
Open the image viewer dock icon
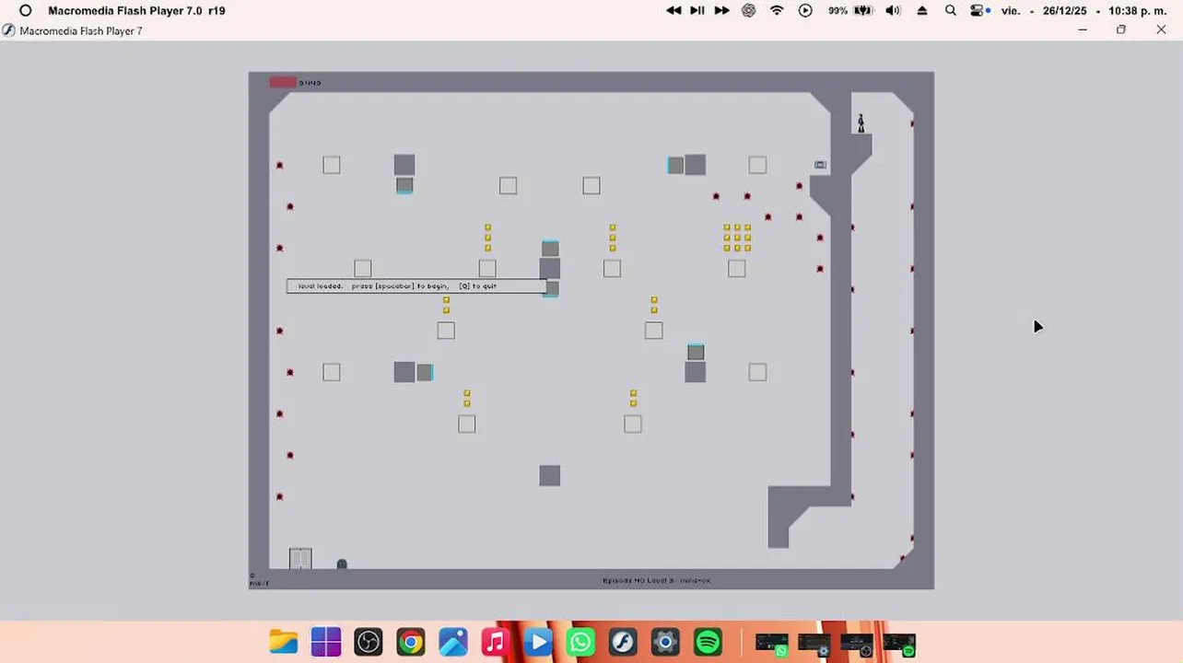[453, 642]
